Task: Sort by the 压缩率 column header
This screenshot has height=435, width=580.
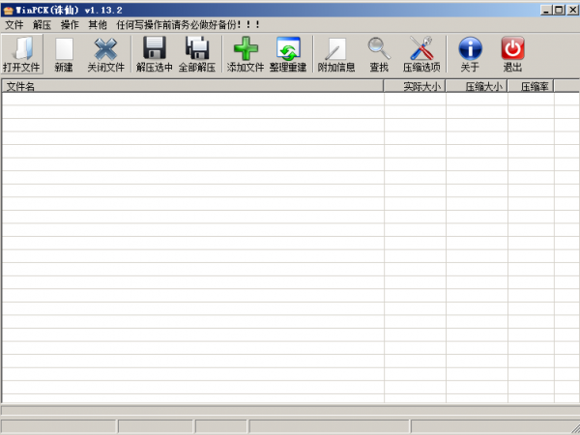Action: click(531, 86)
